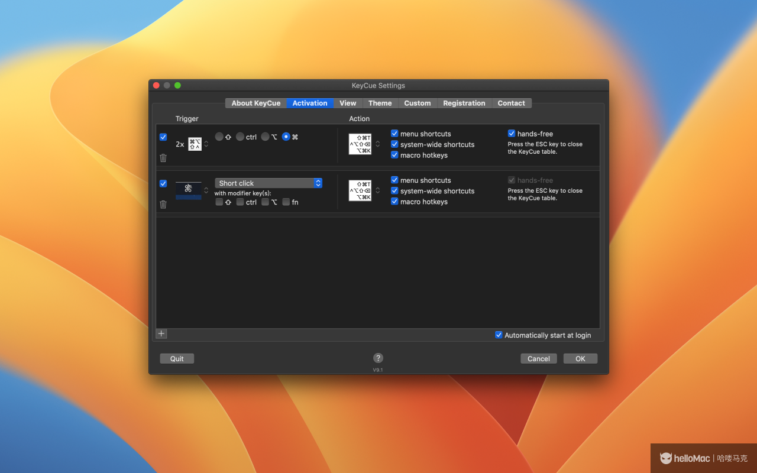Click the mouse-click trigger type icon
The height and width of the screenshot is (473, 757).
[x=189, y=190]
